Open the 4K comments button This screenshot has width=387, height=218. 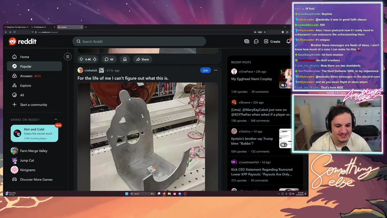tap(109, 59)
